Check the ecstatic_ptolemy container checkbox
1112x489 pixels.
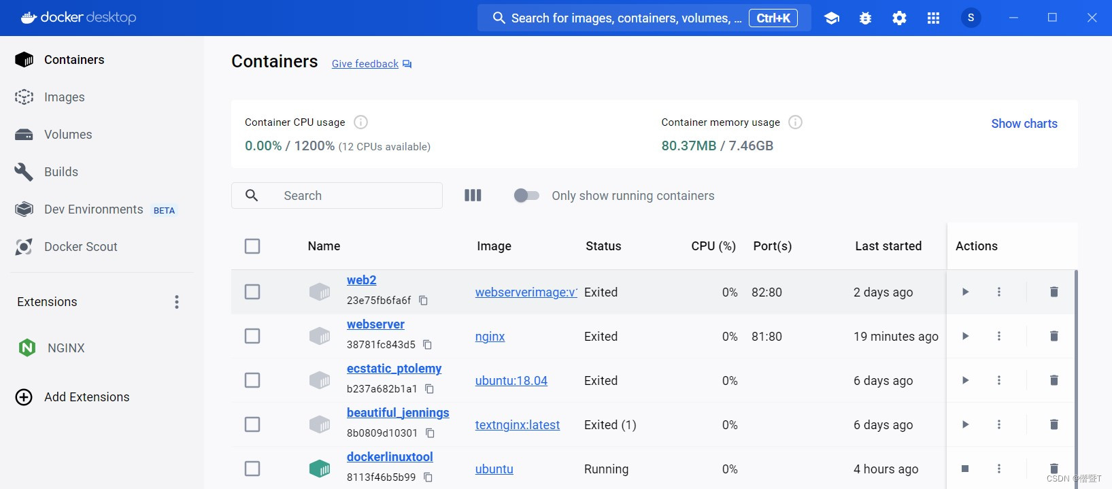point(252,380)
